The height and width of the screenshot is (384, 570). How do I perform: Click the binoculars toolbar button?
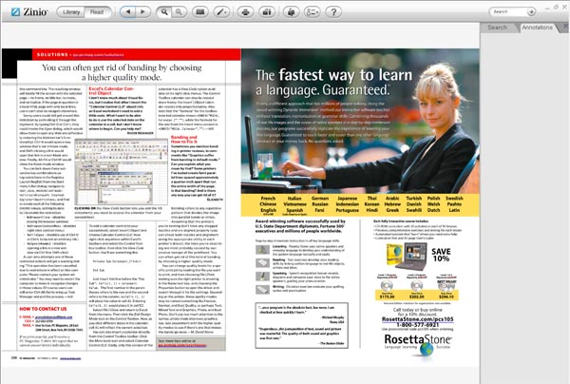pos(267,12)
